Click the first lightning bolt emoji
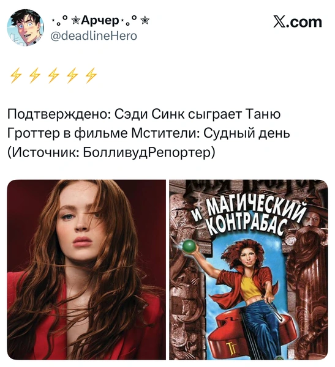 click(16, 75)
